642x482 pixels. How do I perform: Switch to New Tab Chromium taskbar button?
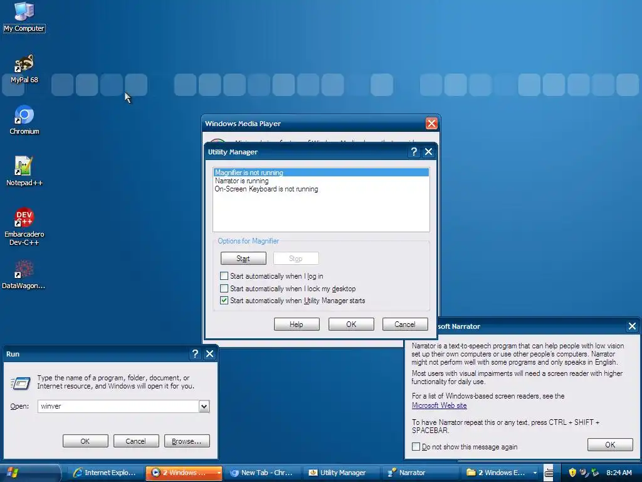(263, 473)
